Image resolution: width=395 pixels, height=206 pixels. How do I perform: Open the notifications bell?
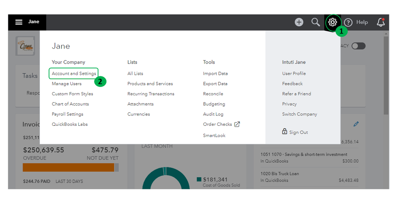click(x=381, y=22)
